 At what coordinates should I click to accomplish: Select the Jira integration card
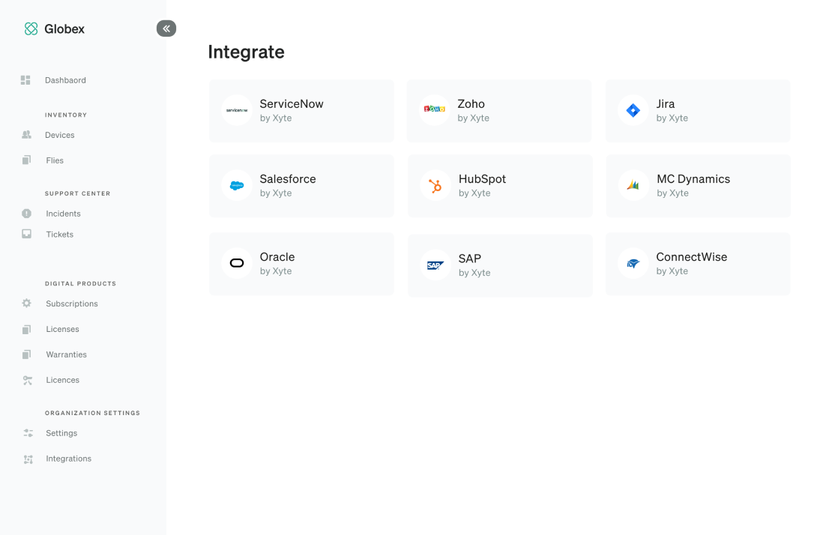(x=698, y=111)
